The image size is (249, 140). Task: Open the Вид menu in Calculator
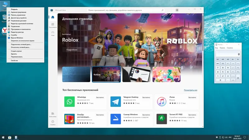(216, 48)
